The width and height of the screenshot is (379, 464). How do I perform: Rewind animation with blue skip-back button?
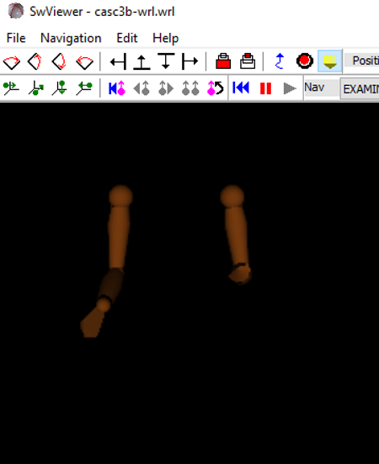241,88
